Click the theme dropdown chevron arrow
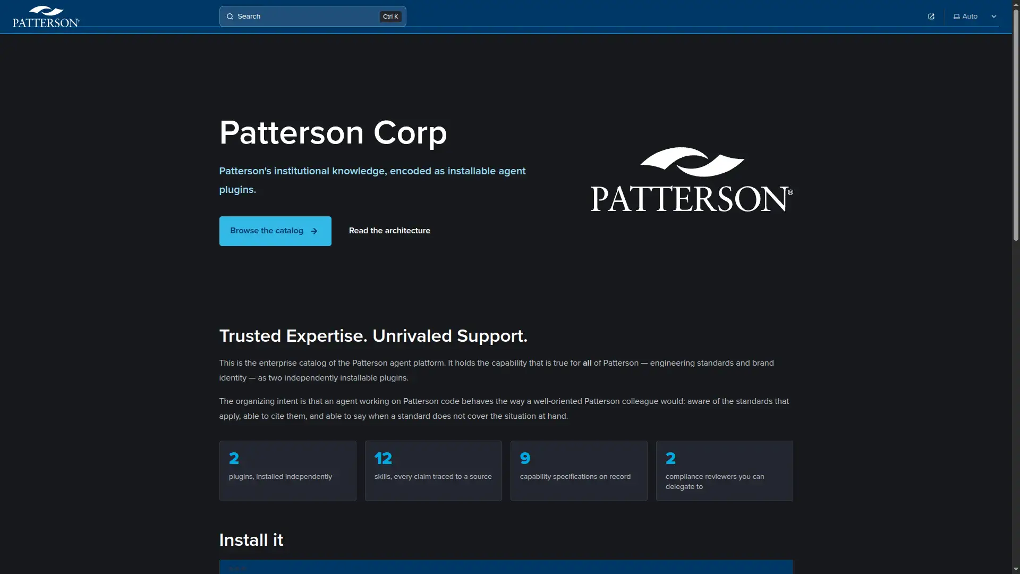Image resolution: width=1020 pixels, height=574 pixels. pos(994,16)
